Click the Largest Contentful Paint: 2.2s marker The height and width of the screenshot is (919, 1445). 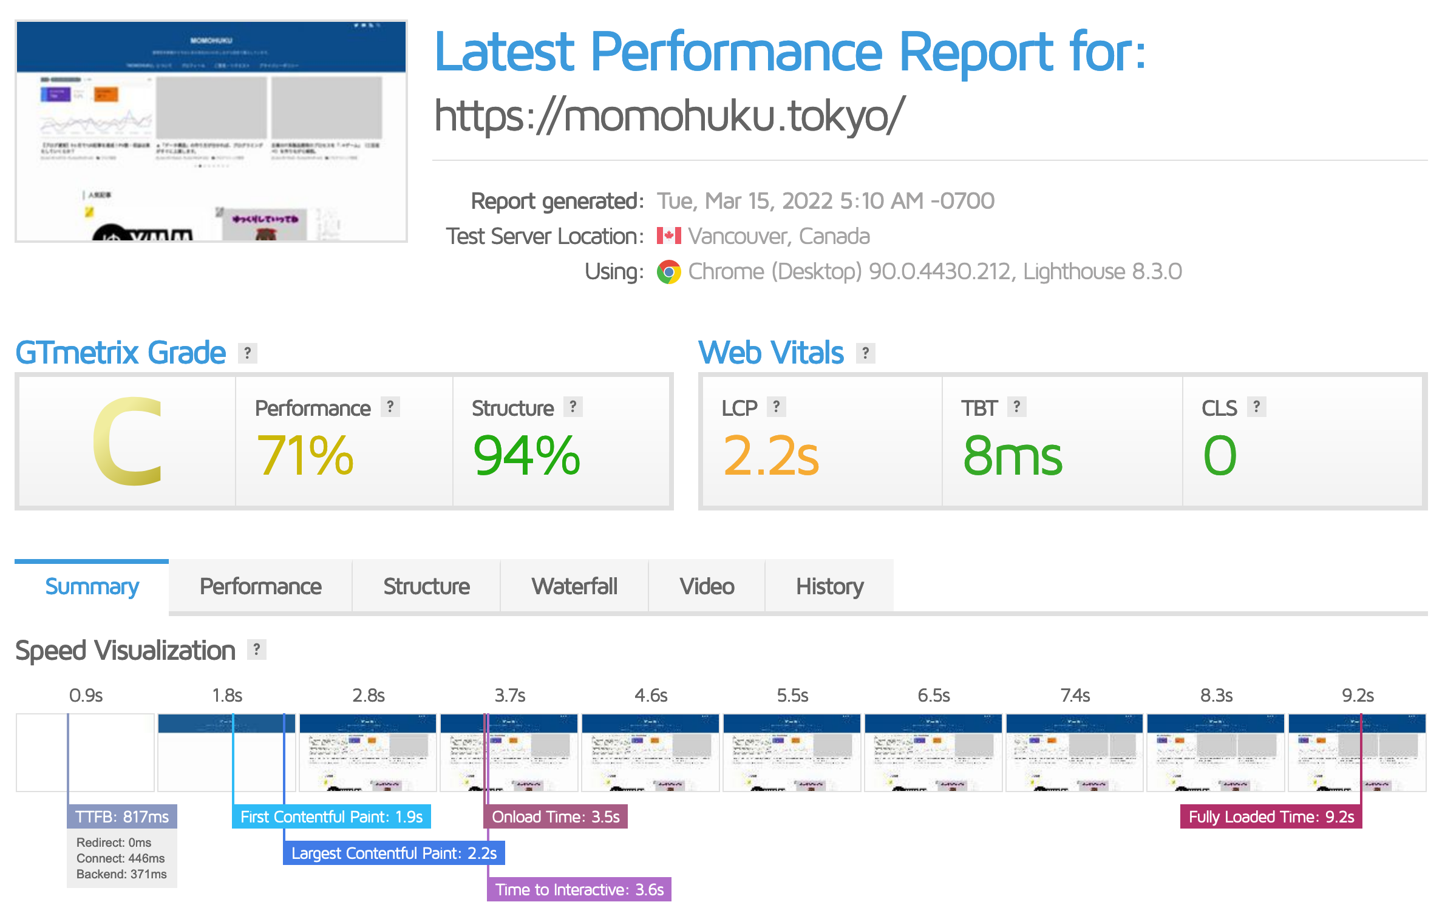394,853
